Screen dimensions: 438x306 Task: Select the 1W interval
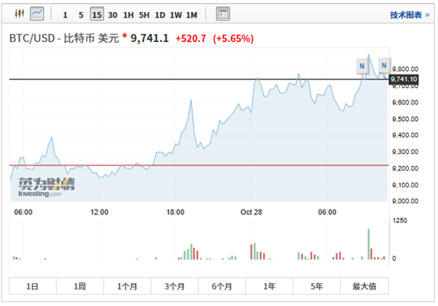(x=176, y=15)
